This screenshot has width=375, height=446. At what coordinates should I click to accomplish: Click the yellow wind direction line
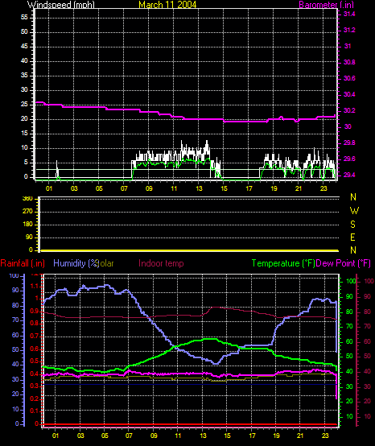coord(190,250)
